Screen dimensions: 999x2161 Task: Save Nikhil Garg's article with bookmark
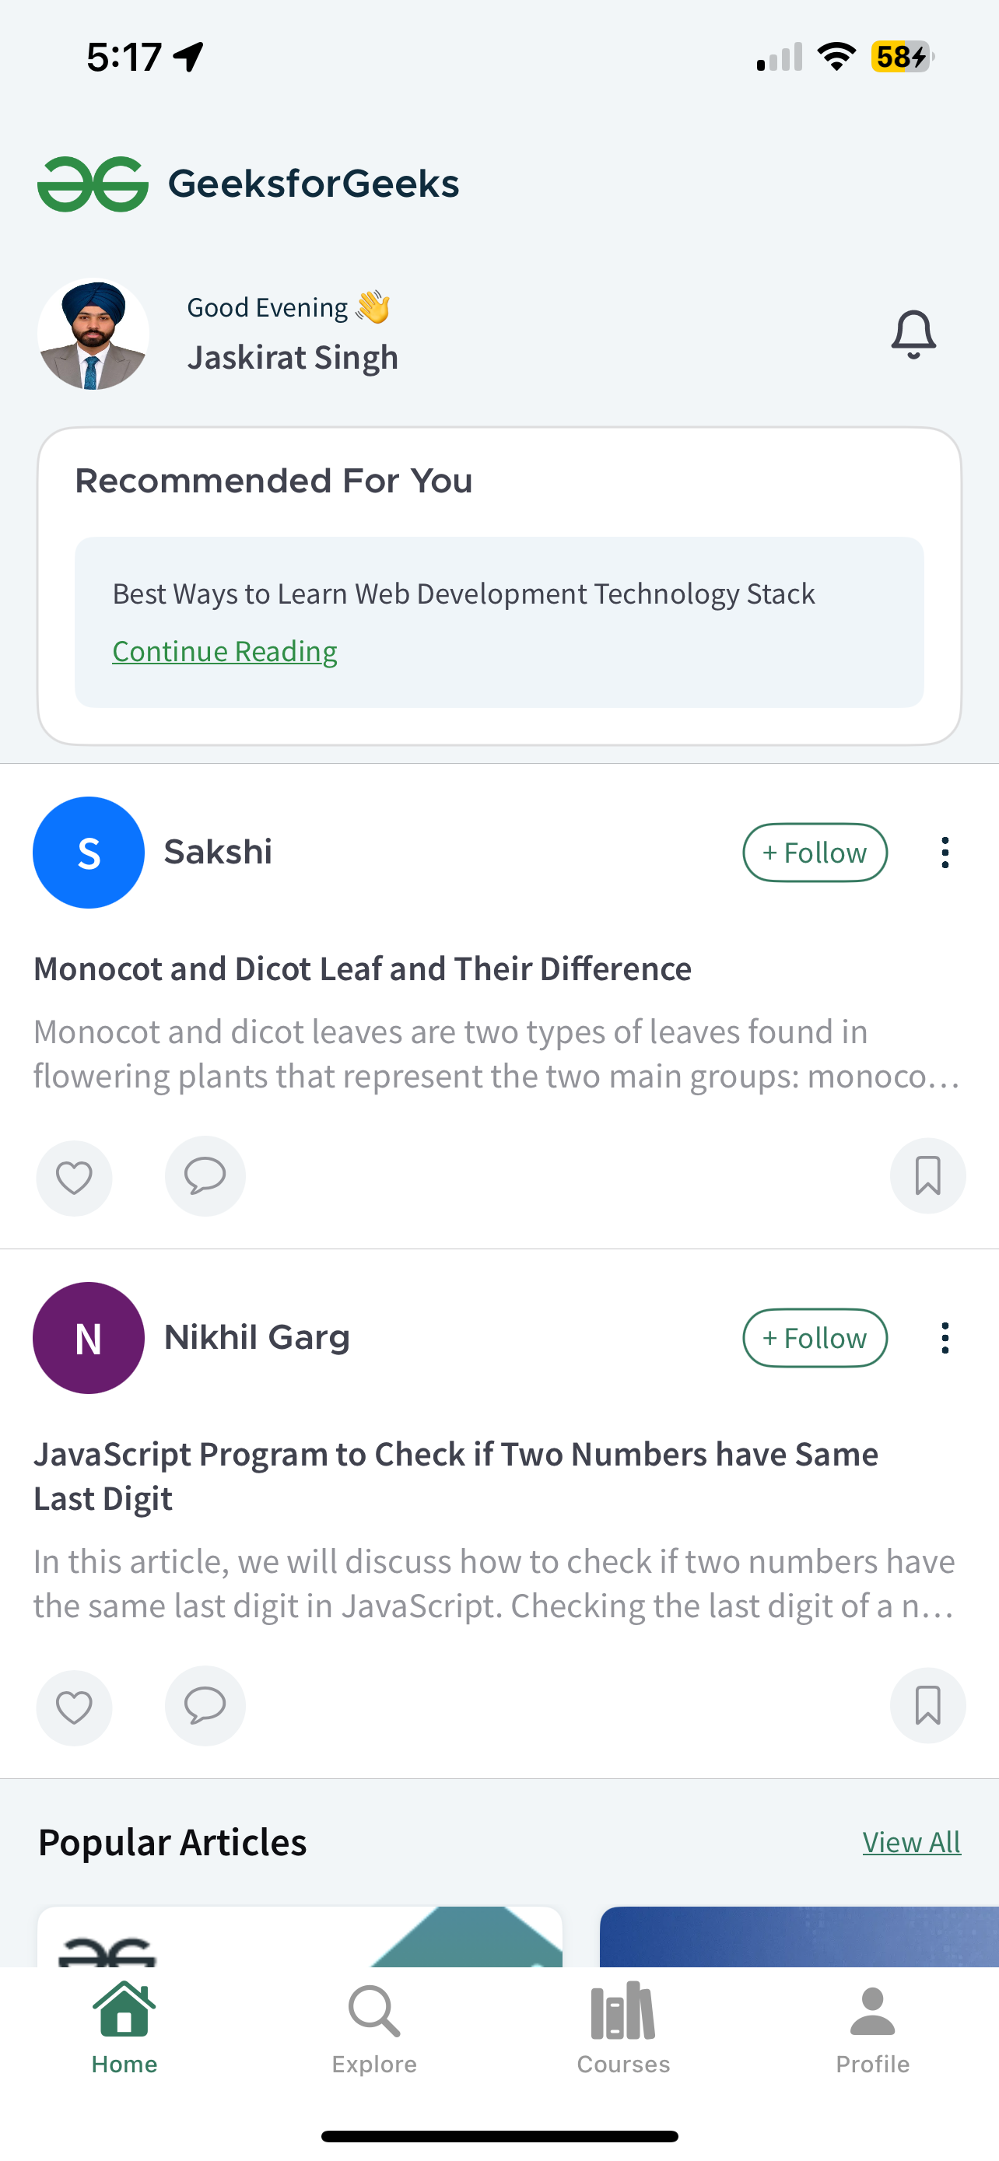[927, 1705]
